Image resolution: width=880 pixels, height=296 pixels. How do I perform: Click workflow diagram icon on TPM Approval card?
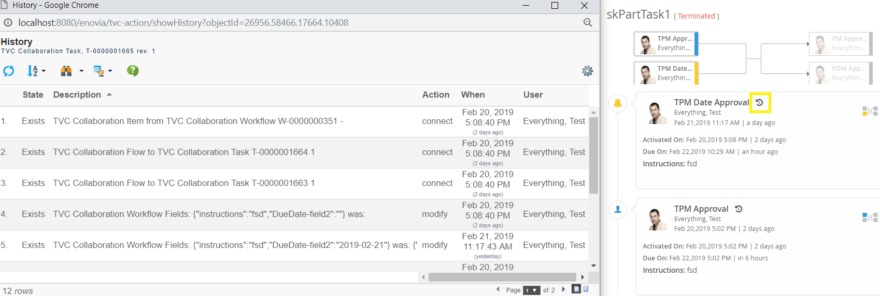[870, 217]
